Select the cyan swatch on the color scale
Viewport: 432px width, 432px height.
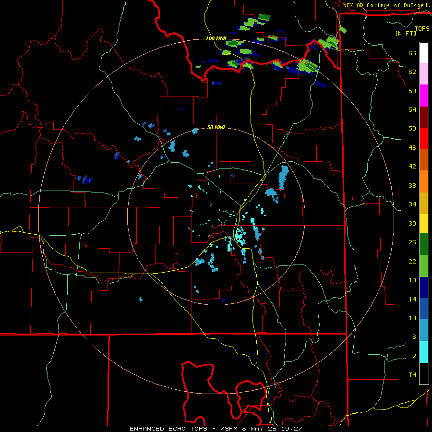coord(424,352)
